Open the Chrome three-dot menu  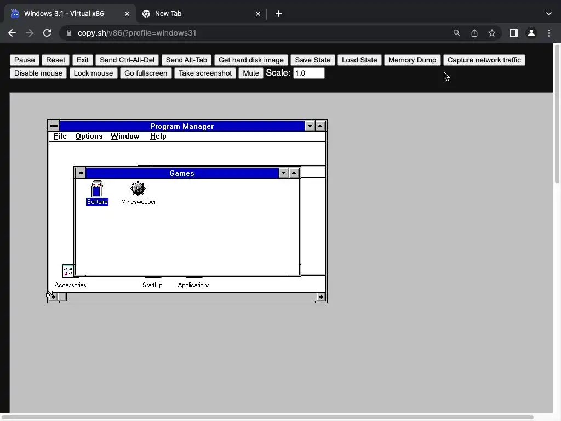pyautogui.click(x=549, y=33)
